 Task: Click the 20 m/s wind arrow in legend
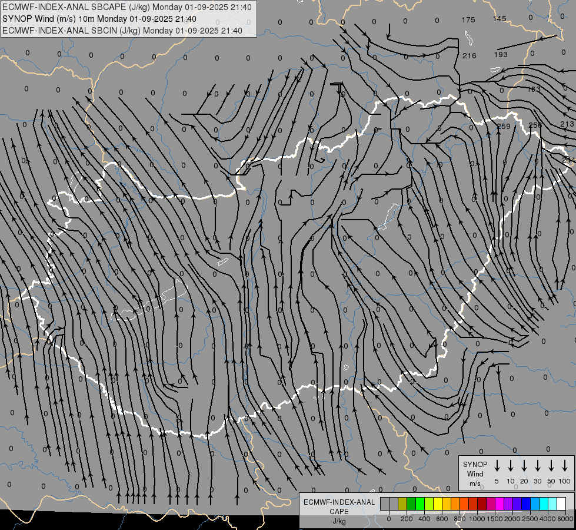point(524,466)
